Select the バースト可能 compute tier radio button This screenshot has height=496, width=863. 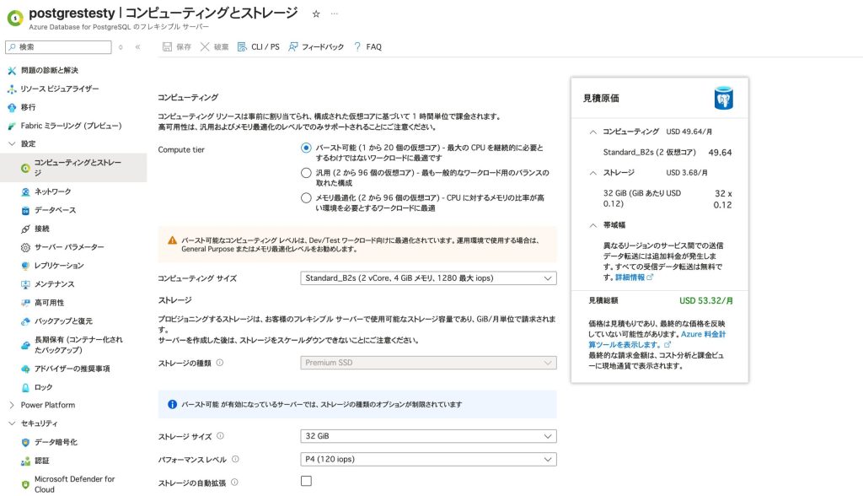306,148
